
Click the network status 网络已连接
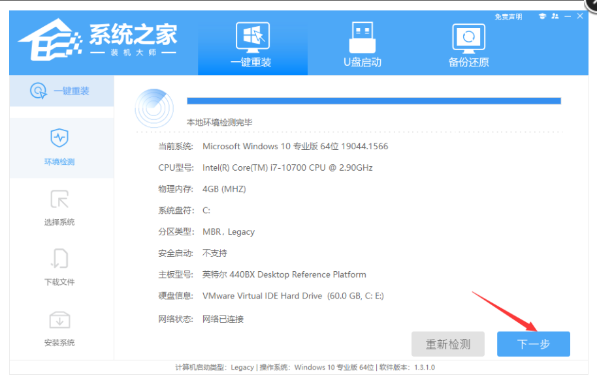(223, 319)
